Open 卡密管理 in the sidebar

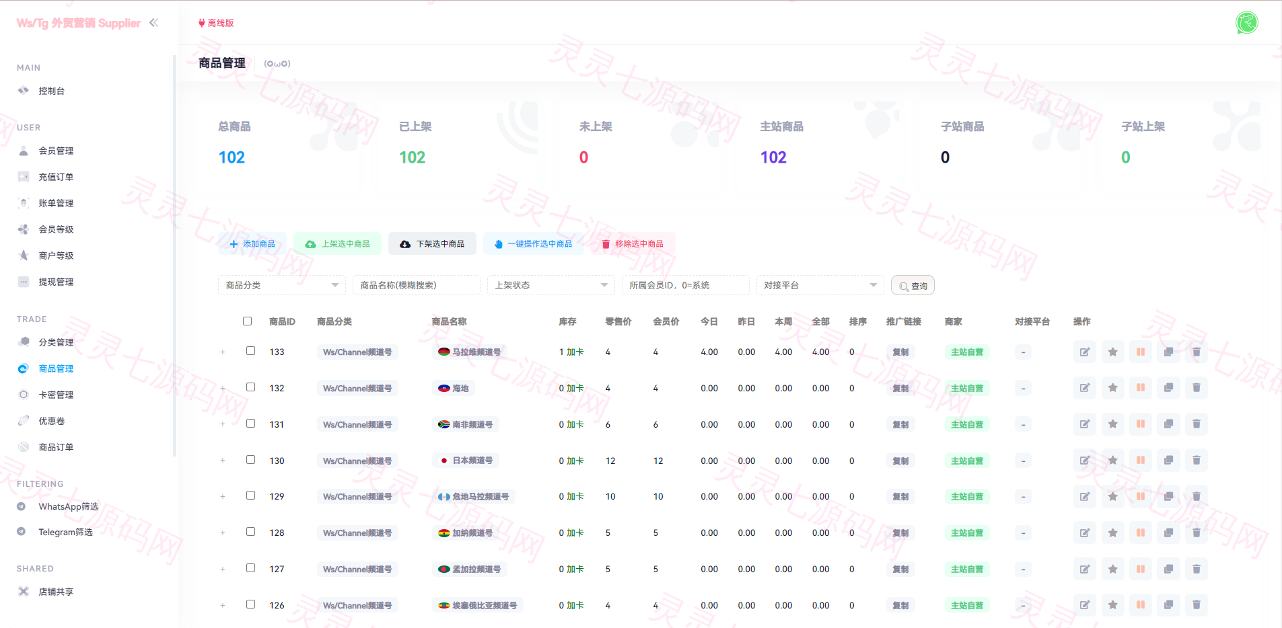(x=56, y=395)
